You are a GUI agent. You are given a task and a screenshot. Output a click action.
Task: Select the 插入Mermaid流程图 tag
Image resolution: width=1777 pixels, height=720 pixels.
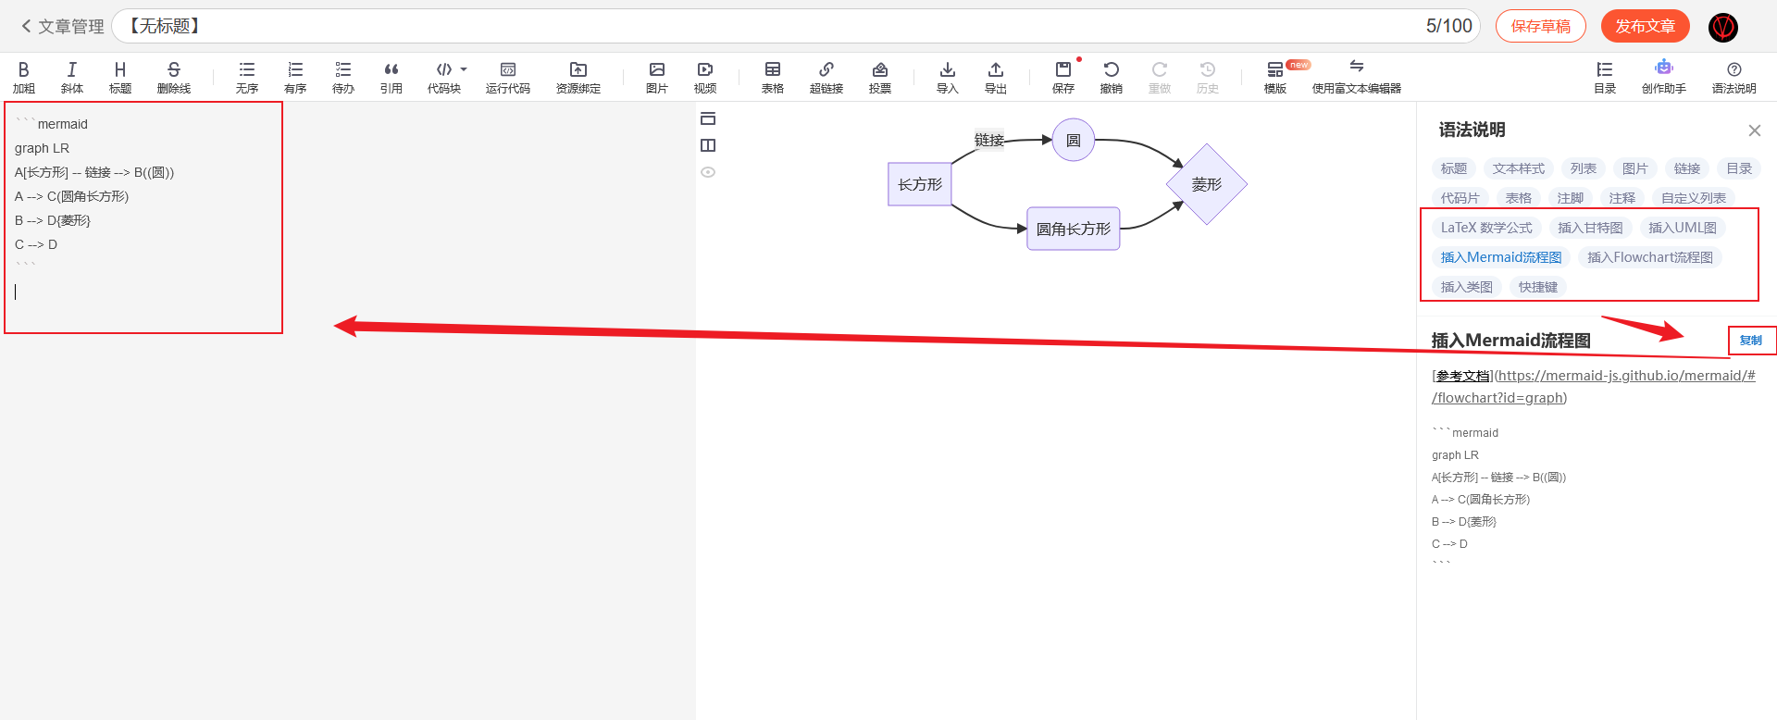[1501, 257]
